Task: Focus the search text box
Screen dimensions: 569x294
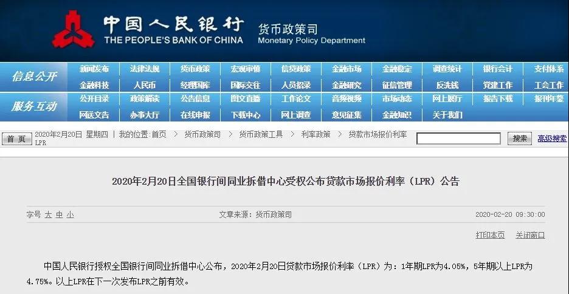Action: point(458,138)
